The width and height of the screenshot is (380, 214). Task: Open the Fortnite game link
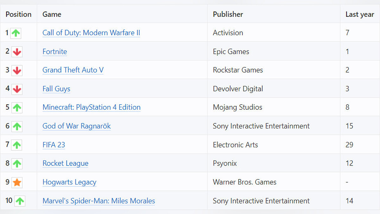(x=55, y=51)
